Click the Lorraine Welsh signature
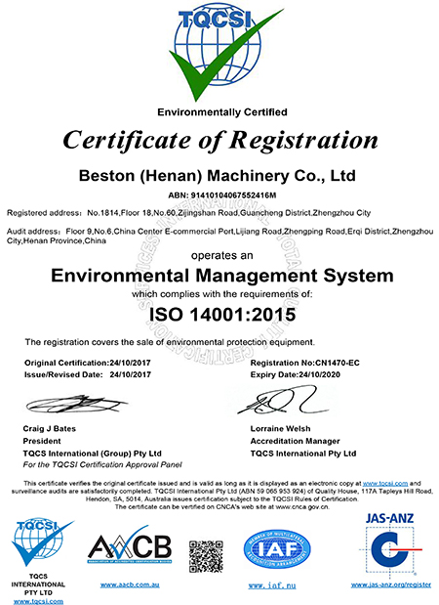The width and height of the screenshot is (439, 605). tap(282, 401)
